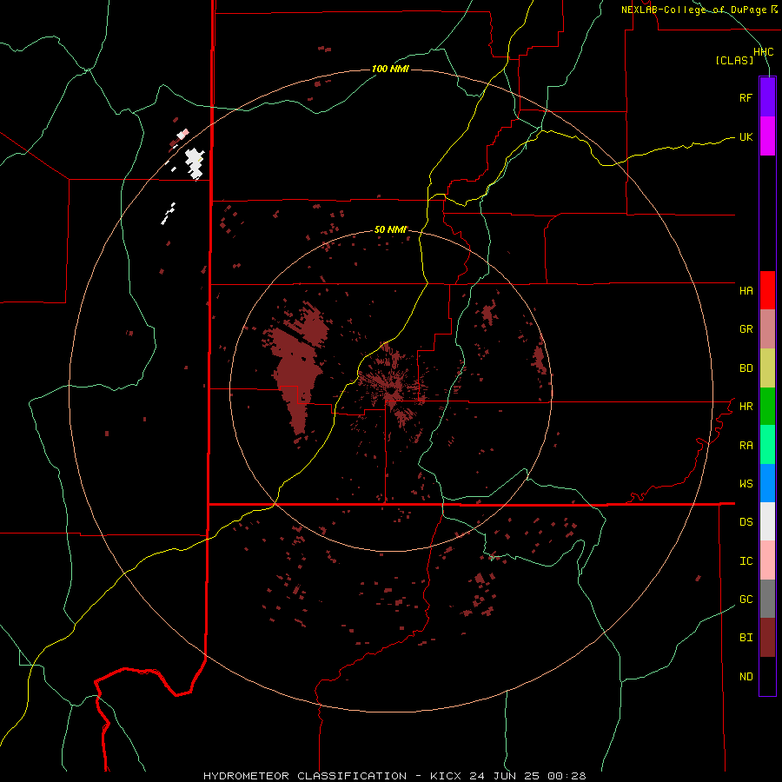Click the UK magenta legend swatch
The width and height of the screenshot is (782, 782).
767,136
